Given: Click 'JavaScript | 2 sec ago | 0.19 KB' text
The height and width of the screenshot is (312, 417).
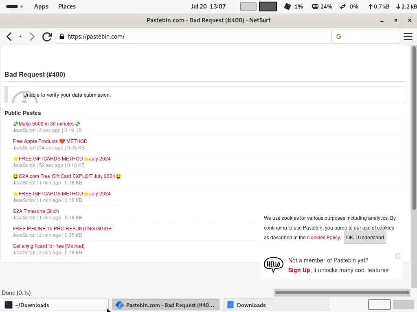Looking at the screenshot, I should point(47,130).
